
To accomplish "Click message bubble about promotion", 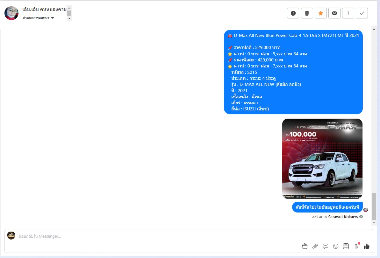I will 327,207.
